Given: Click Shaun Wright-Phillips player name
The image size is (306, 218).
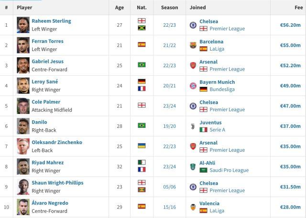Looking at the screenshot, I should [57, 183].
